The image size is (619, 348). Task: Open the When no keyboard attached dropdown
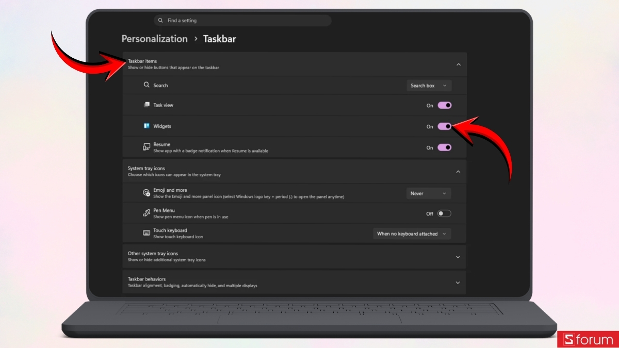click(412, 234)
